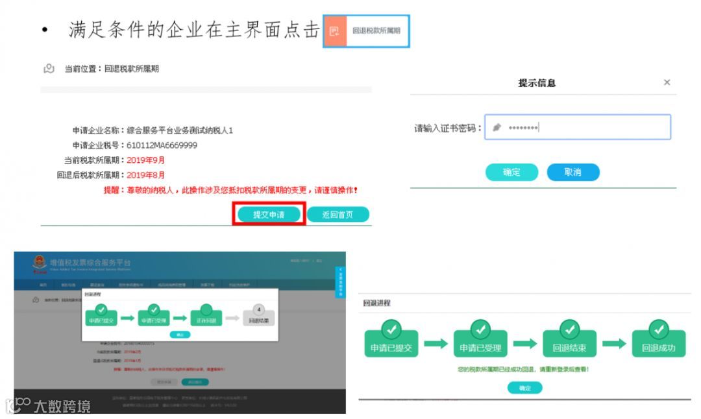The height and width of the screenshot is (419, 701).
Task: Click the 正在回退 step in small popup
Action: point(206,316)
